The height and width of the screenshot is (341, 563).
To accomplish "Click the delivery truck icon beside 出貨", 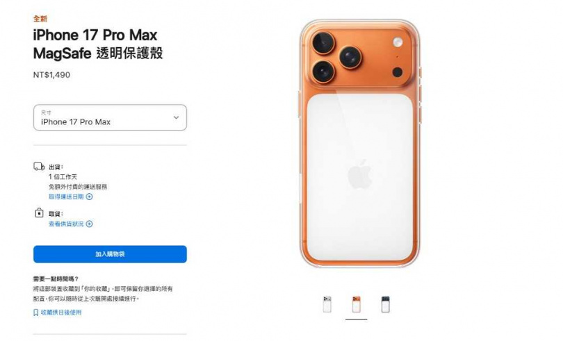I will pos(39,167).
